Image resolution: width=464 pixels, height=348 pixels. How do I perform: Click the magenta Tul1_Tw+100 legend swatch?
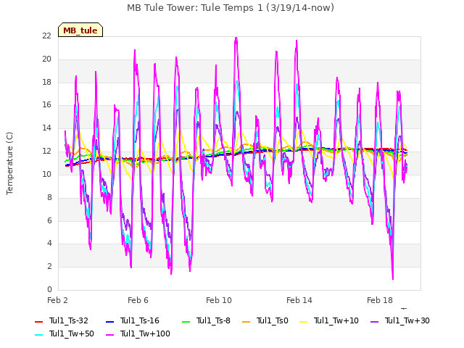point(109,335)
